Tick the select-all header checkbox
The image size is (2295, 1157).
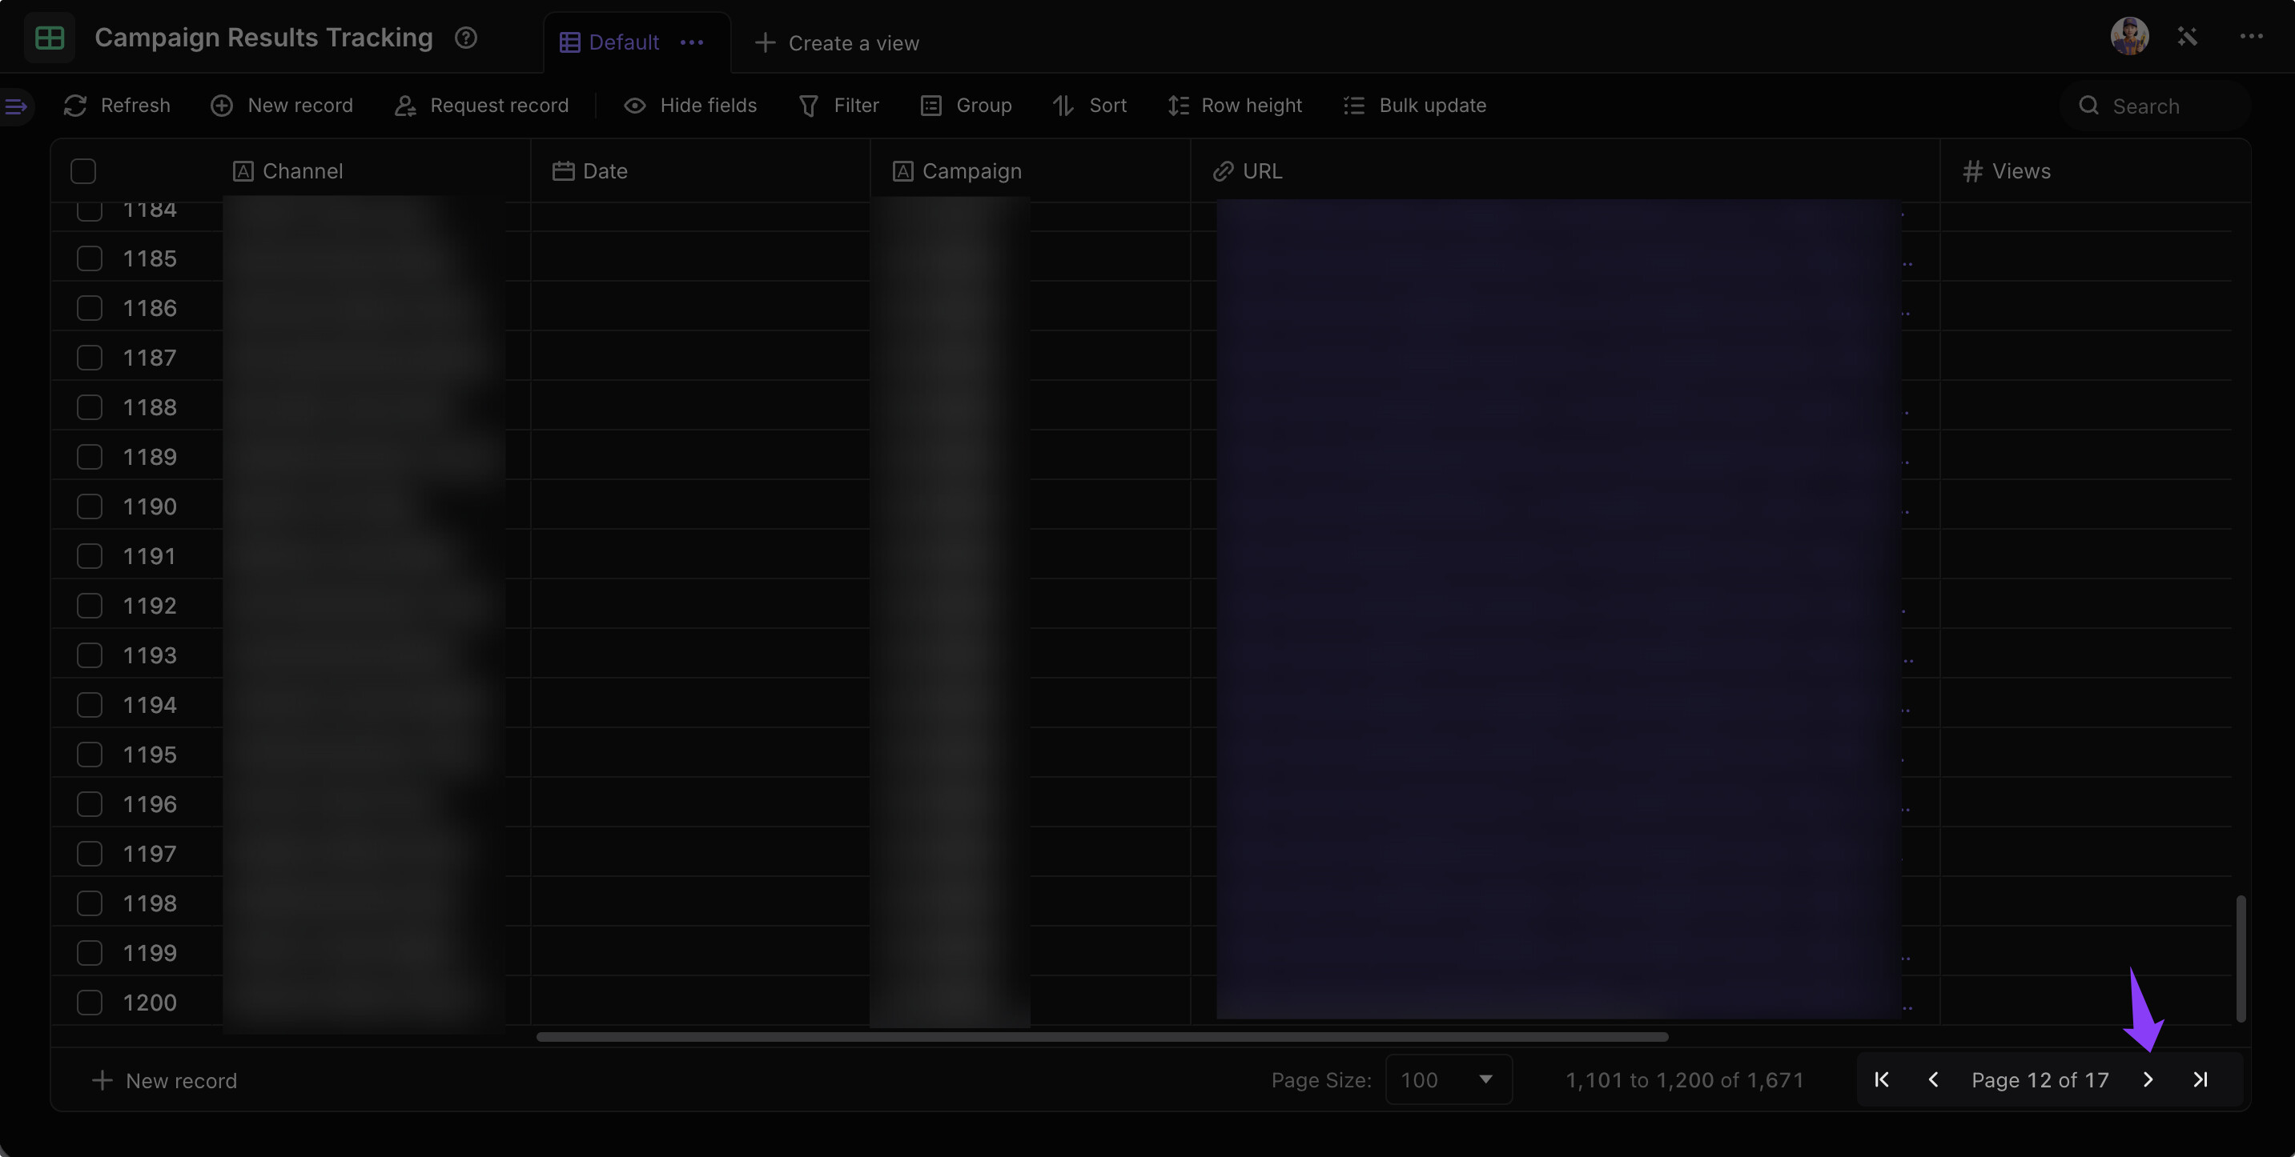82,171
